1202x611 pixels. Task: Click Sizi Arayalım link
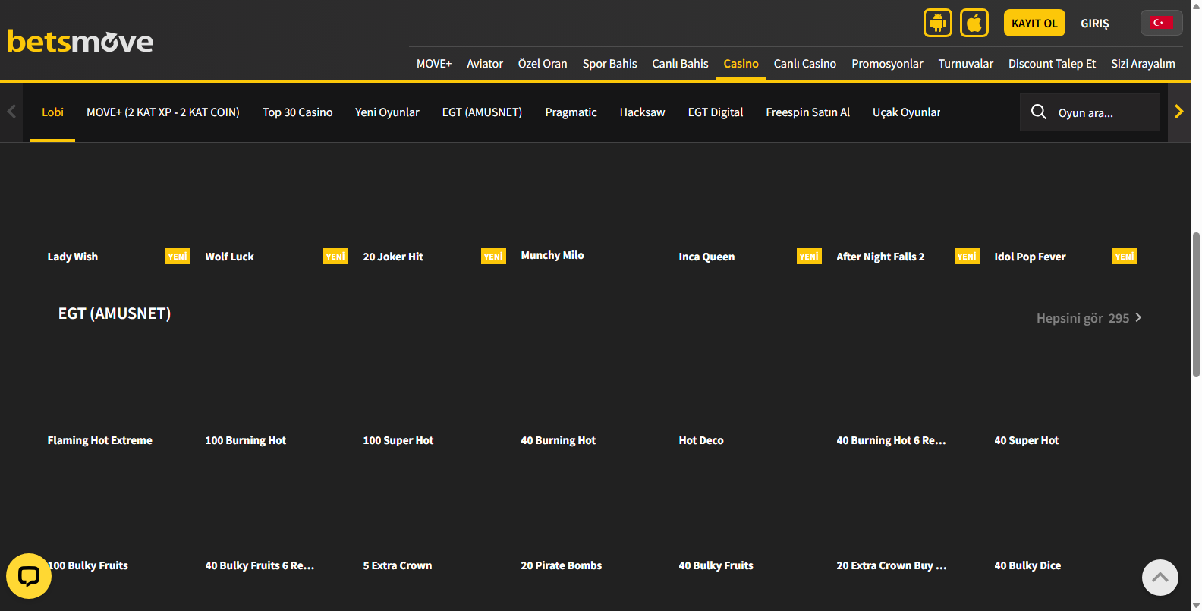[x=1144, y=64]
